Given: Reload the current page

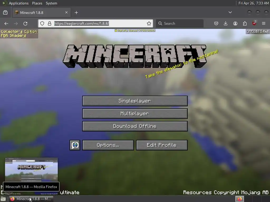Looking at the screenshot, I should (25, 23).
